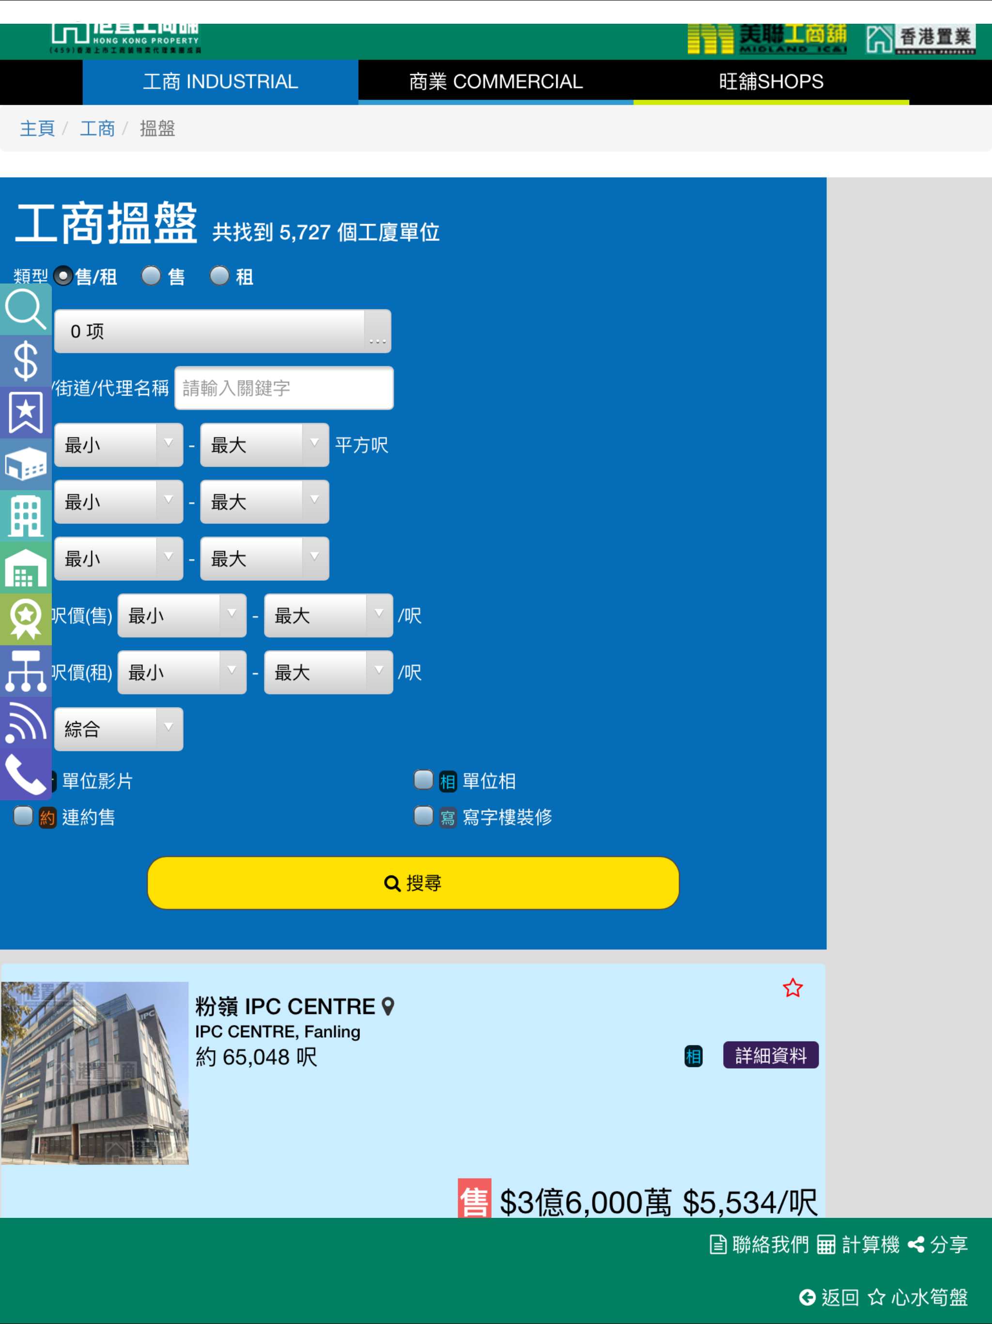Open the magnifier search icon in sidebar
The height and width of the screenshot is (1324, 992).
pyautogui.click(x=26, y=310)
